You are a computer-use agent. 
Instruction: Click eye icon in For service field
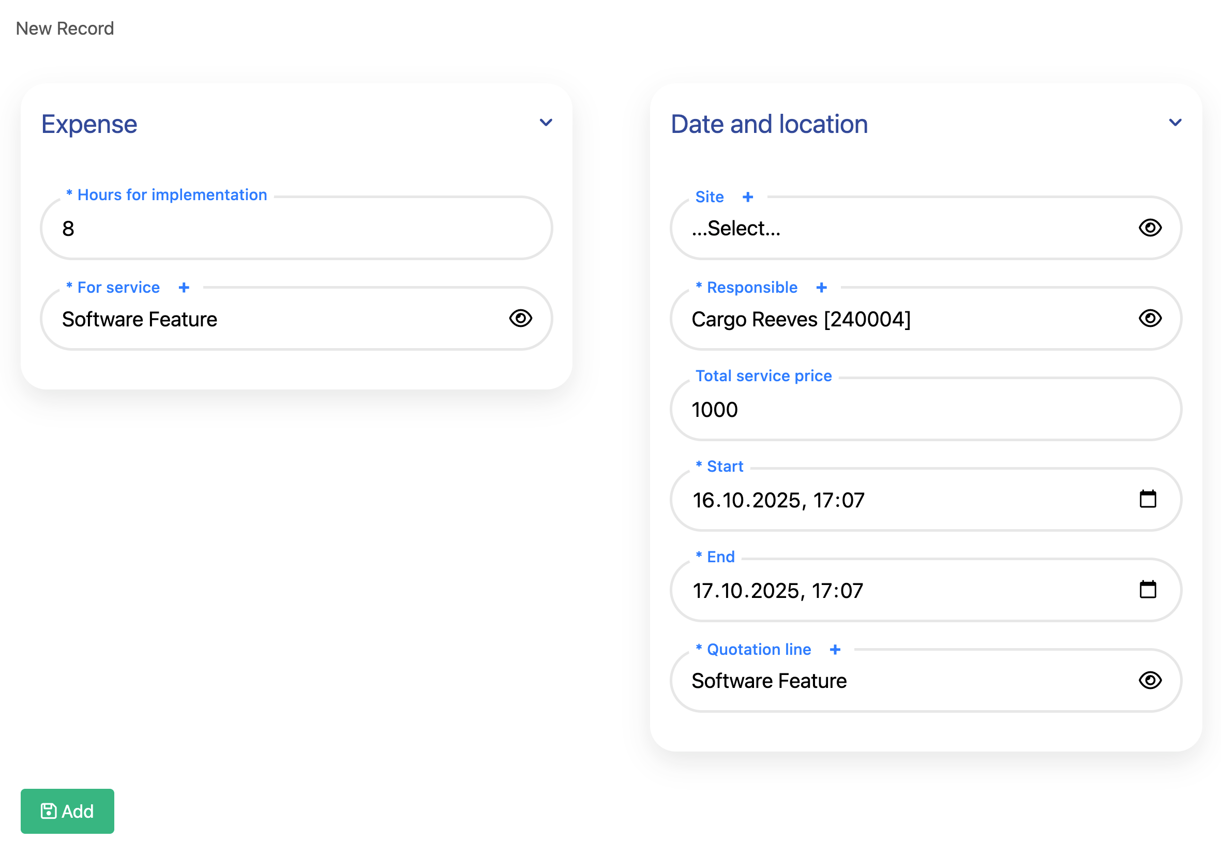(x=520, y=319)
